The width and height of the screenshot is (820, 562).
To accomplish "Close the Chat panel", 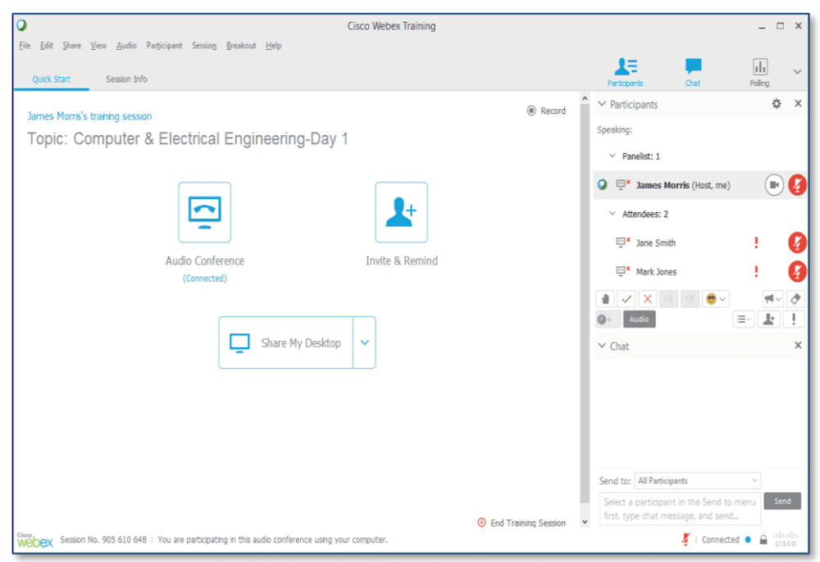I will point(798,345).
